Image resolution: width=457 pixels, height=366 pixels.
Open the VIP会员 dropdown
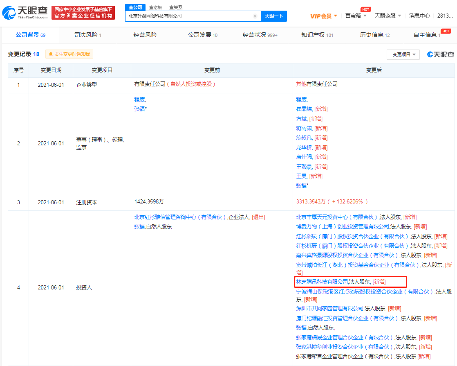pos(323,16)
